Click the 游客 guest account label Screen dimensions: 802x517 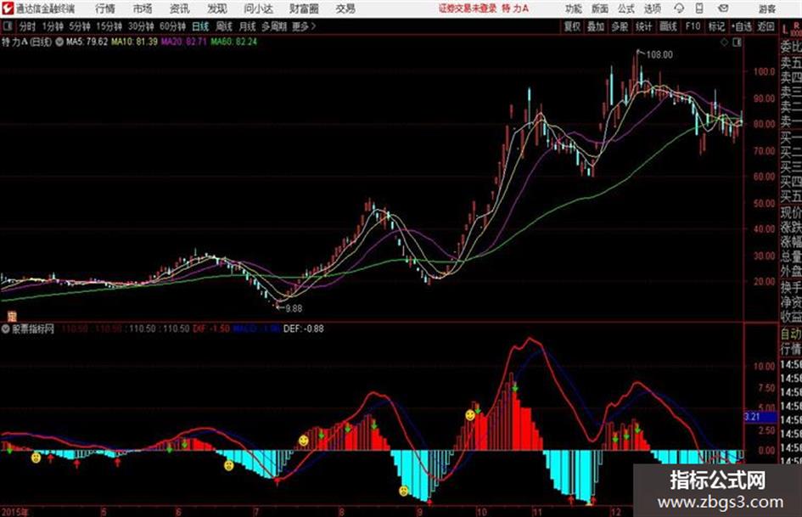[x=767, y=8]
